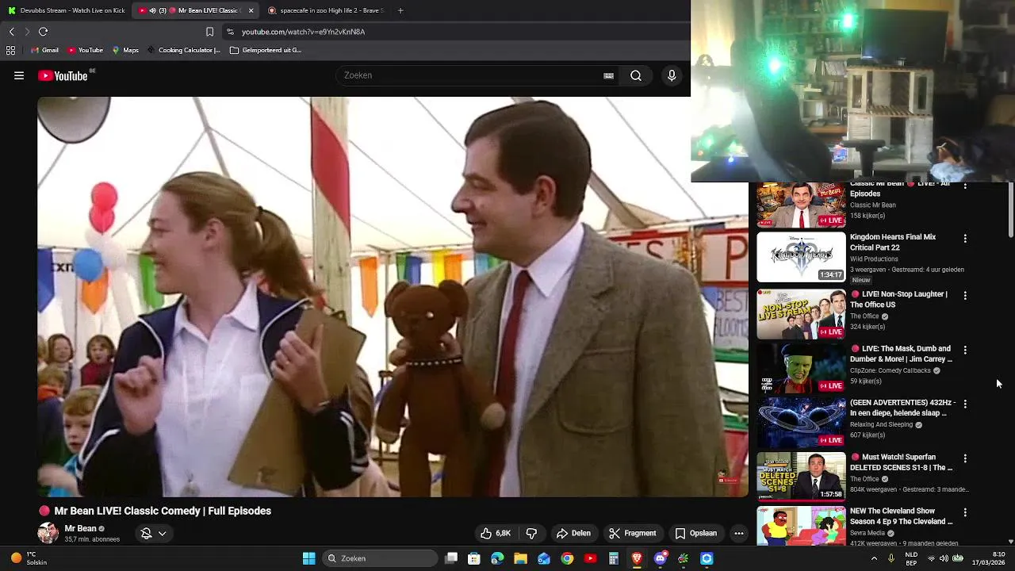Open a new browser tab with plus

tap(400, 10)
